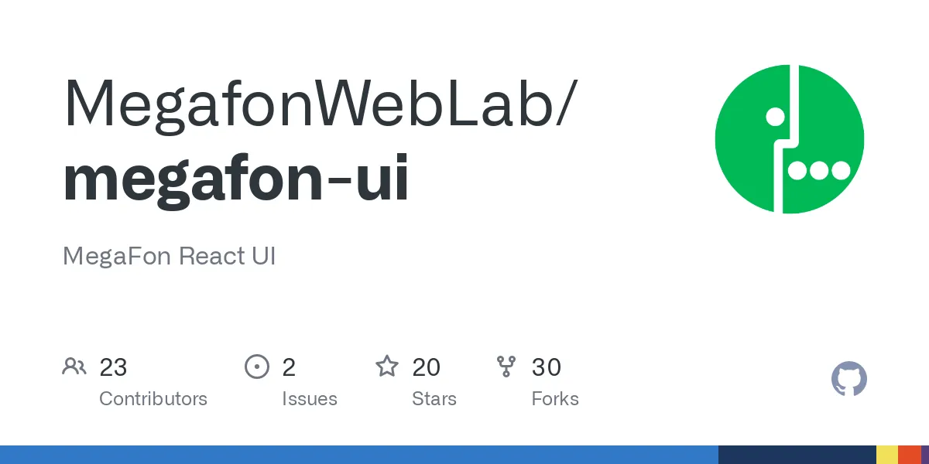Select the MegaFon React UI description

point(170,256)
